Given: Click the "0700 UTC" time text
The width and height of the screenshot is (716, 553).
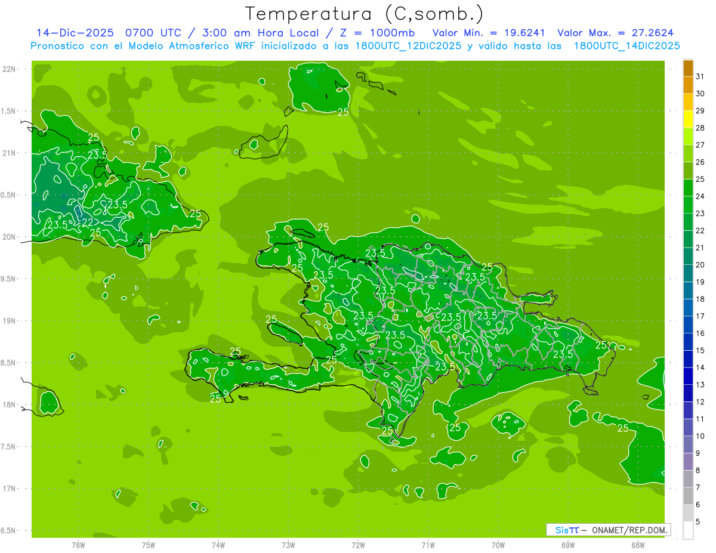Looking at the screenshot, I should click(153, 33).
